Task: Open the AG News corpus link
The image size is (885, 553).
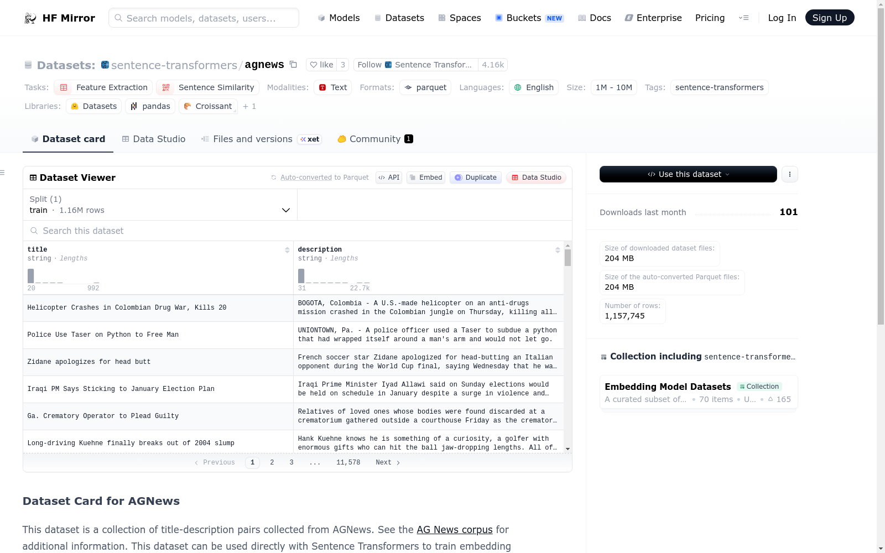Action: pyautogui.click(x=455, y=530)
